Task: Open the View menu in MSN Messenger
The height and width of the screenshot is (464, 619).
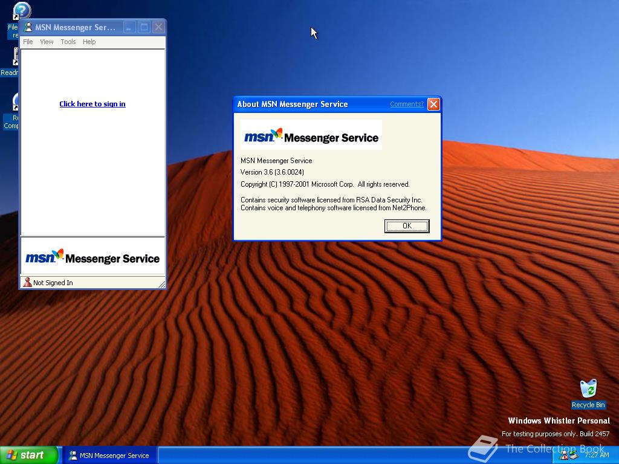Action: click(47, 42)
